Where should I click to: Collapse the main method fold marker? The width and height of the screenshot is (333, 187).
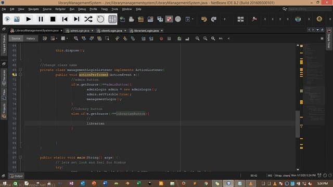pyautogui.click(x=20, y=157)
